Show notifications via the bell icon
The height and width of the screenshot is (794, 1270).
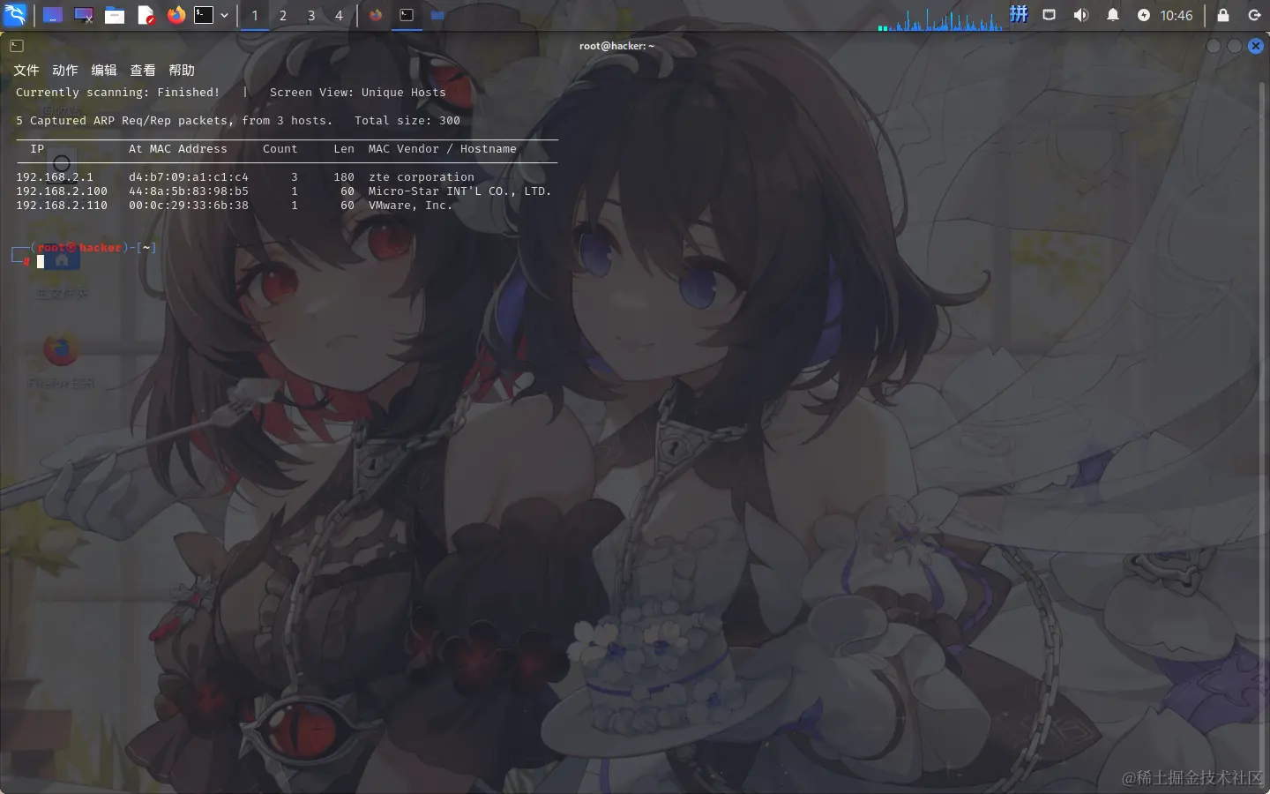coord(1113,15)
